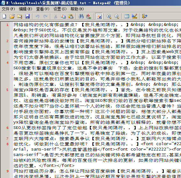Save the file with the floppy disk icon
The image size is (181, 178).
27,16
